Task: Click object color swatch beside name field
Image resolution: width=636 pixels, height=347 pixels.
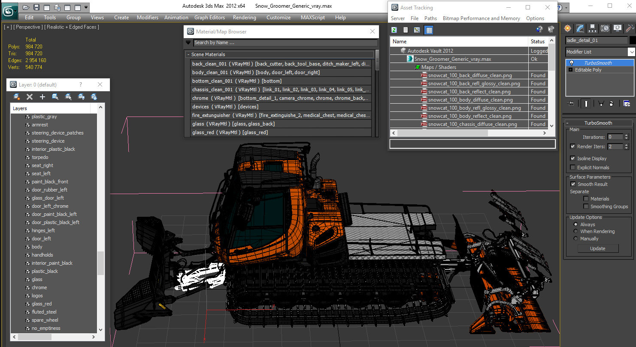Action: coord(633,40)
